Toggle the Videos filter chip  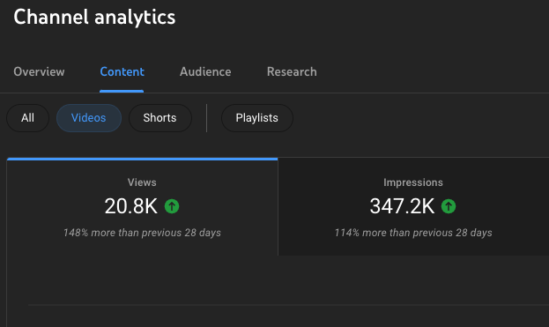(89, 118)
